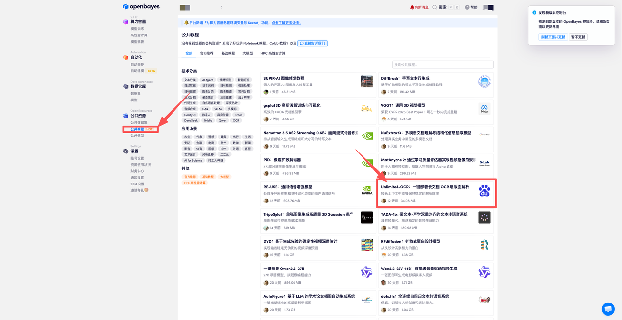This screenshot has width=622, height=320.
Task: Click the red notification bell icon
Action: (x=412, y=7)
